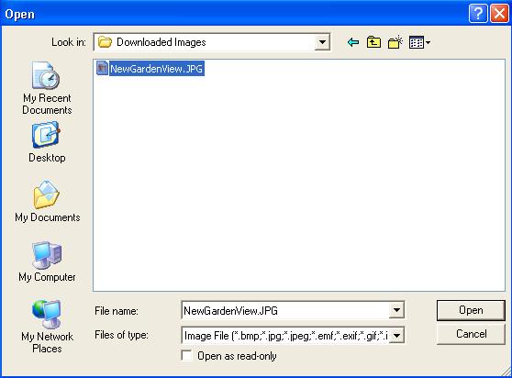Expand the File name dropdown arrow
512x378 pixels.
coord(396,310)
